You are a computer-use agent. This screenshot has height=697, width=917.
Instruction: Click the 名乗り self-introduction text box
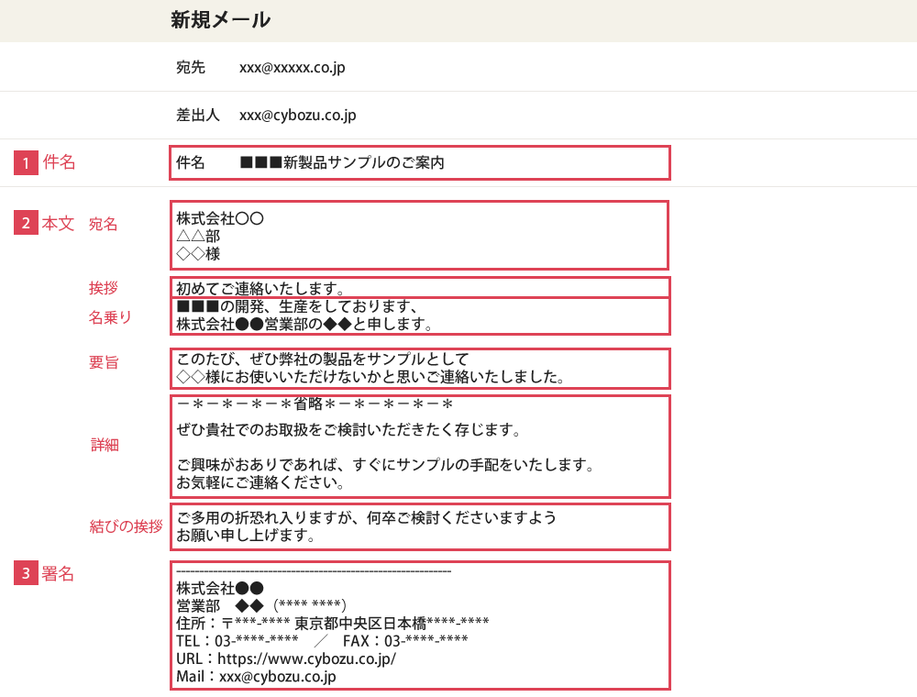click(x=419, y=315)
